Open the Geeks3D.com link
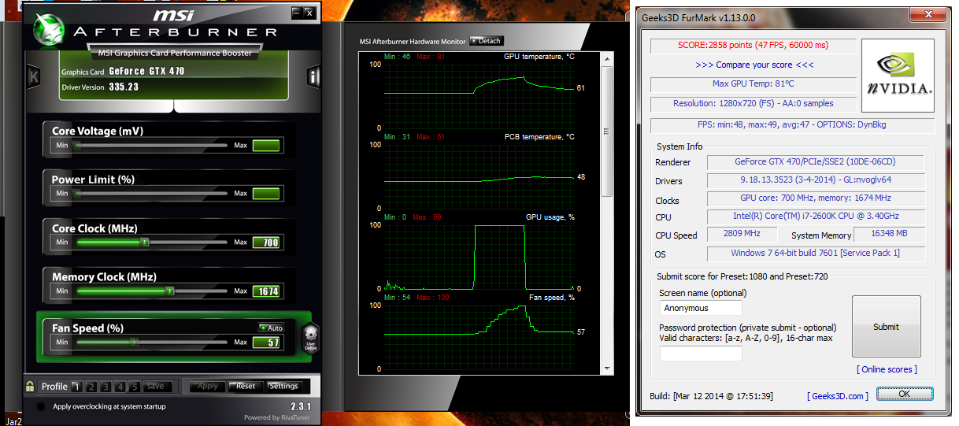This screenshot has height=426, width=959. (x=838, y=396)
